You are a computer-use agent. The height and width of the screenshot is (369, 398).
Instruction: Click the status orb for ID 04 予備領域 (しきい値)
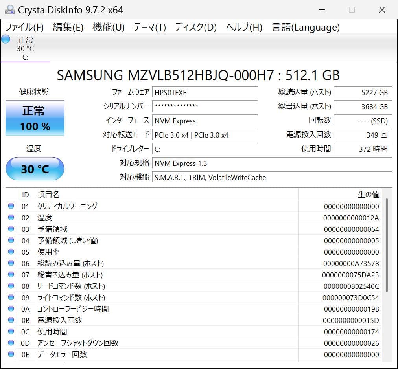[x=11, y=240]
